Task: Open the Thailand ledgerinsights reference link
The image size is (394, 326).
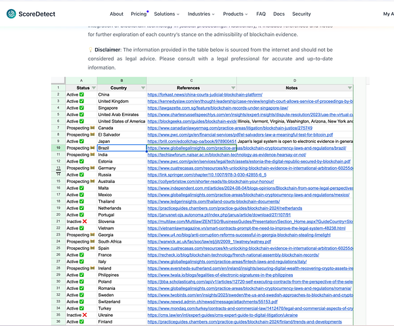Action: pos(213,201)
